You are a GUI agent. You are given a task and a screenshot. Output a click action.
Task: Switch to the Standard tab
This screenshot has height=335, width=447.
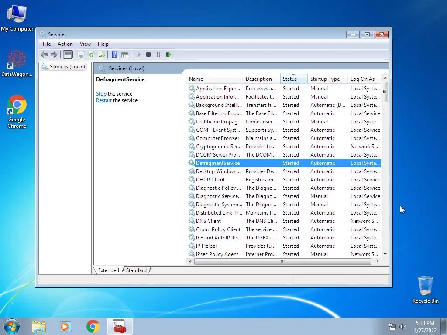coord(136,270)
